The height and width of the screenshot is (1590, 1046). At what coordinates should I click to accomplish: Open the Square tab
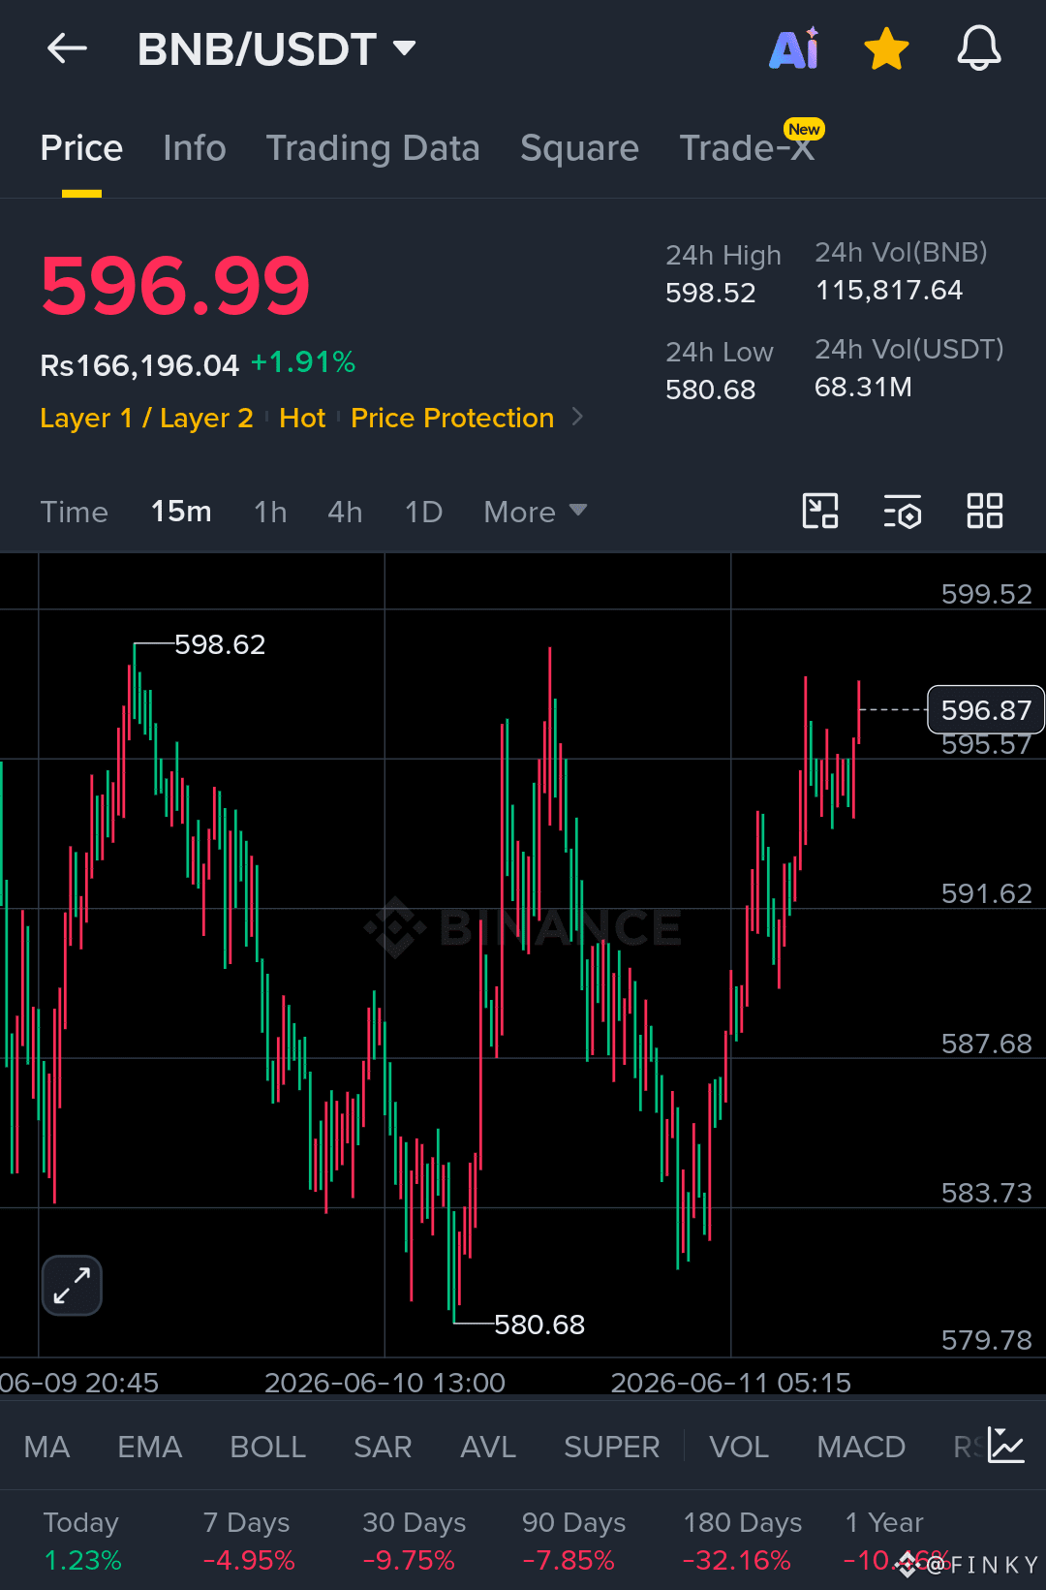click(x=579, y=148)
